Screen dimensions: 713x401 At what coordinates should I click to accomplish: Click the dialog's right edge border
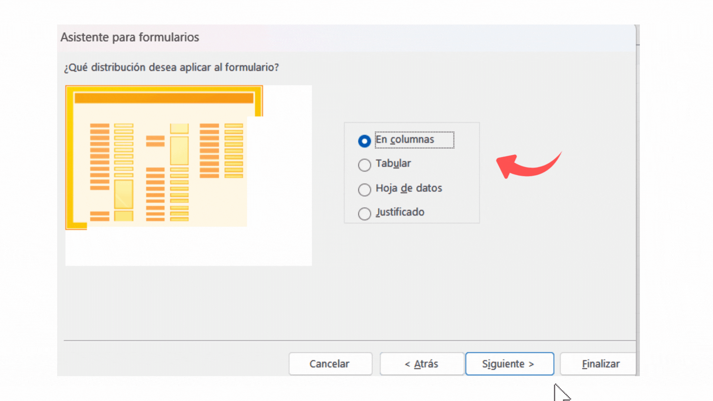tap(637, 200)
